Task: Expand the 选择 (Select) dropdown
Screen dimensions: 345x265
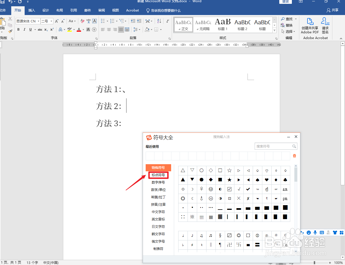Action: pos(289,31)
